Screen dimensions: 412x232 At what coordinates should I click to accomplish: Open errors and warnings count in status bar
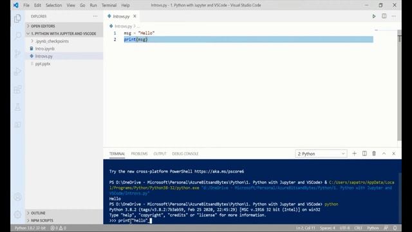58,228
